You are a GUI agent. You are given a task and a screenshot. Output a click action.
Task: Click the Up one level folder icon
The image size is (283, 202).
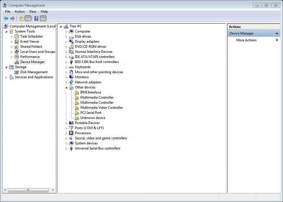click(21, 18)
